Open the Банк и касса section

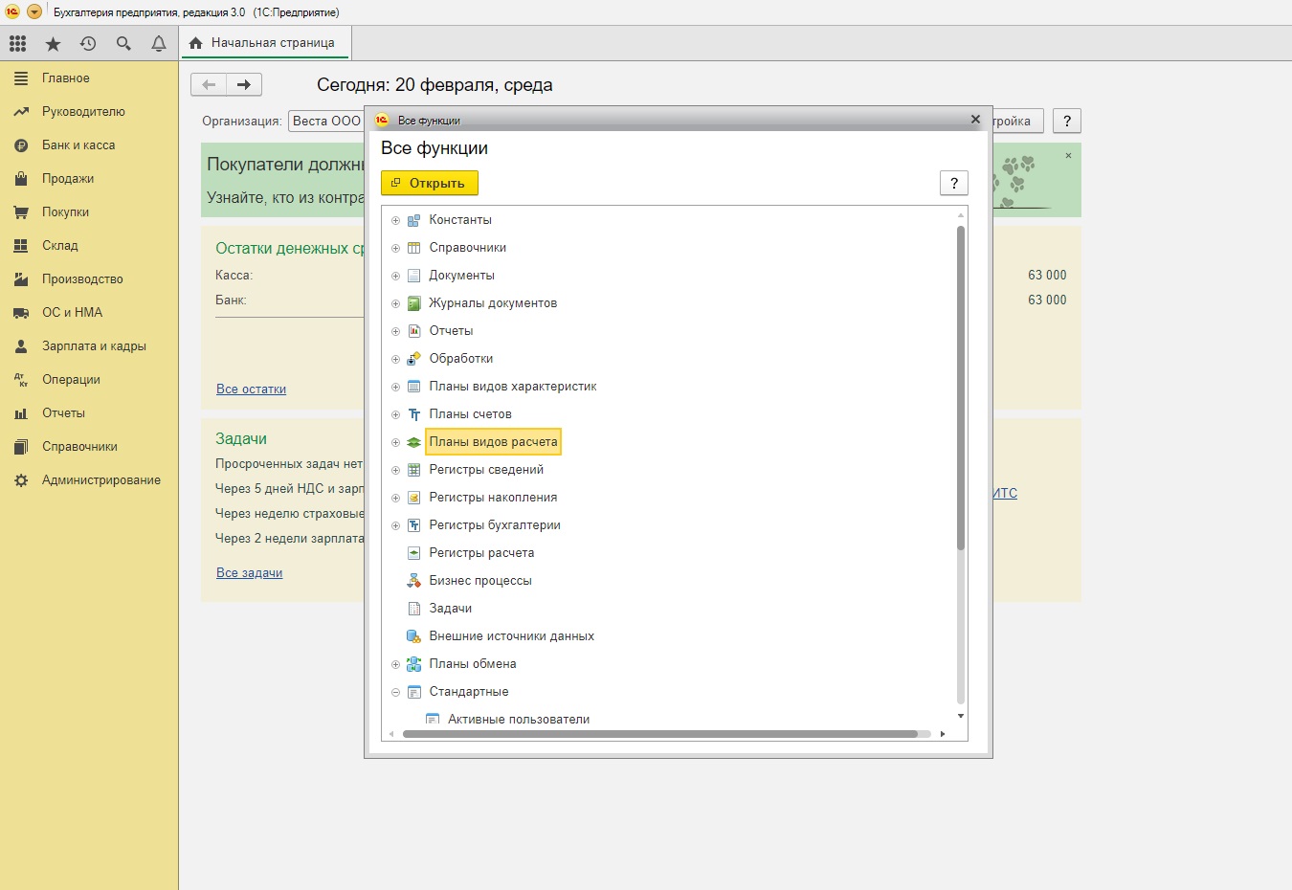pyautogui.click(x=78, y=145)
